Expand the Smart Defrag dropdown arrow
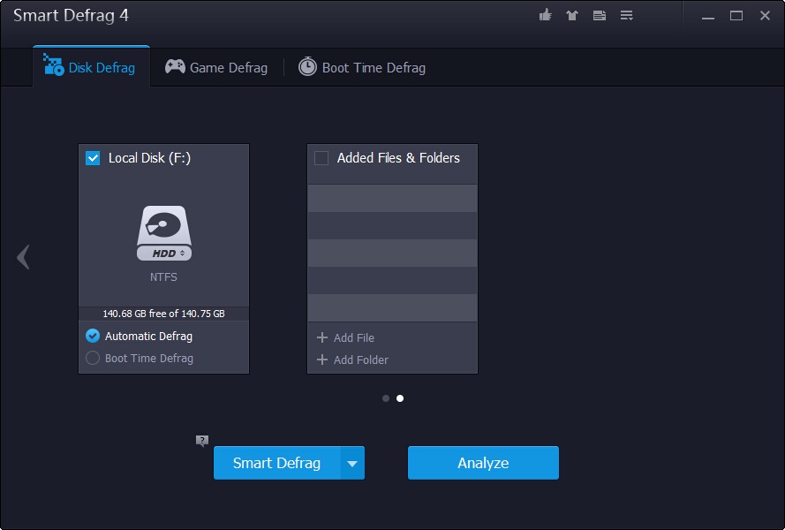Viewport: 785px width, 530px height. pyautogui.click(x=352, y=463)
